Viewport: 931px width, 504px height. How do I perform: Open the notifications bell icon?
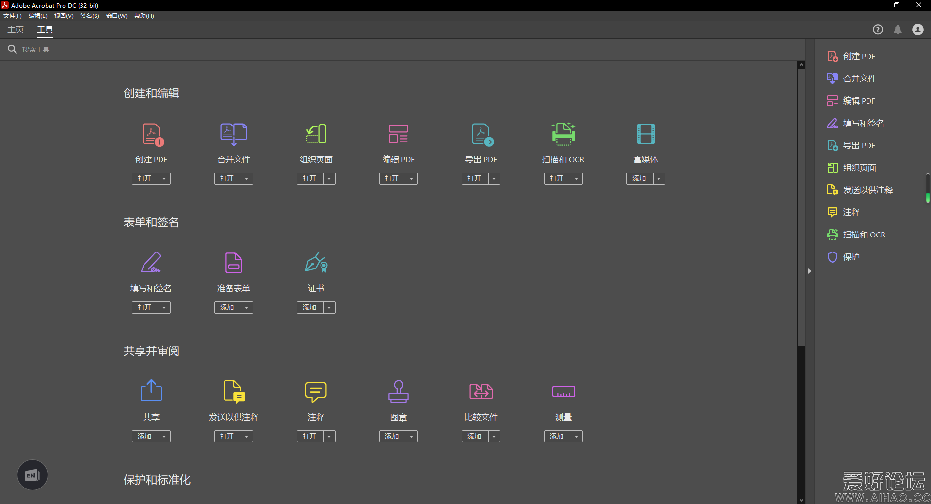click(898, 30)
